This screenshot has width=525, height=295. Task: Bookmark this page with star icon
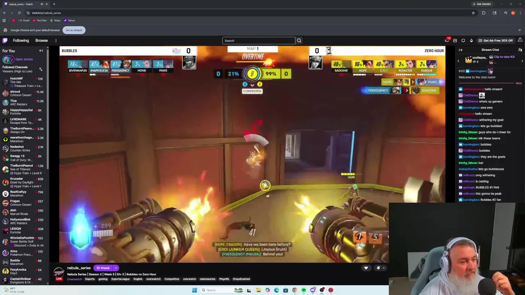click(x=473, y=13)
